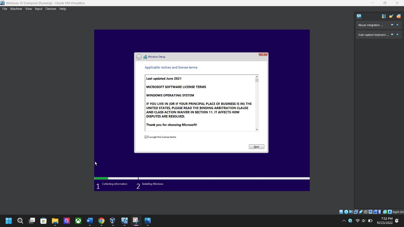The image size is (404, 227).
Task: Open the Devices menu
Action: click(51, 9)
